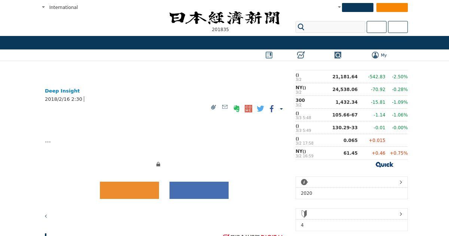Screen dimensions: 449x236
Task: Click the paperclip save-article icon
Action: (213, 107)
